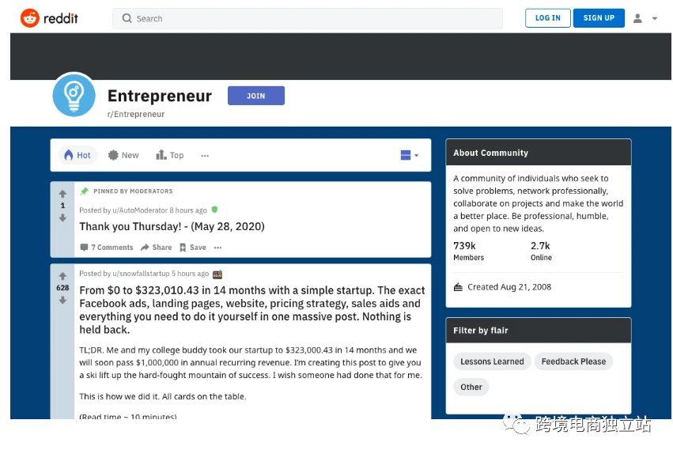The height and width of the screenshot is (454, 673).
Task: Open Thank you Thursday post title
Action: click(172, 226)
